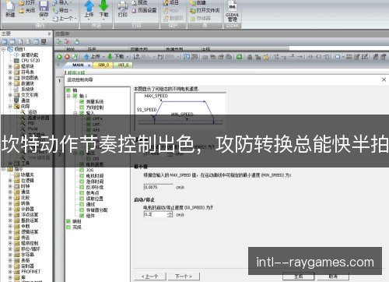Click the 关闭 close project item
389x282 pixels.
click(x=27, y=10)
